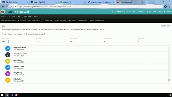Click the react-virtualized logo icon
172x97 pixels.
pos(3,12)
